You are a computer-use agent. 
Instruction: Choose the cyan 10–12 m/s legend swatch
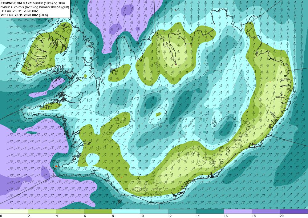click(154, 212)
